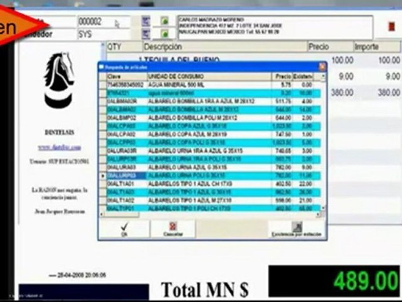Sort by the UNIDAD DE CONSUMO column header

click(x=209, y=76)
